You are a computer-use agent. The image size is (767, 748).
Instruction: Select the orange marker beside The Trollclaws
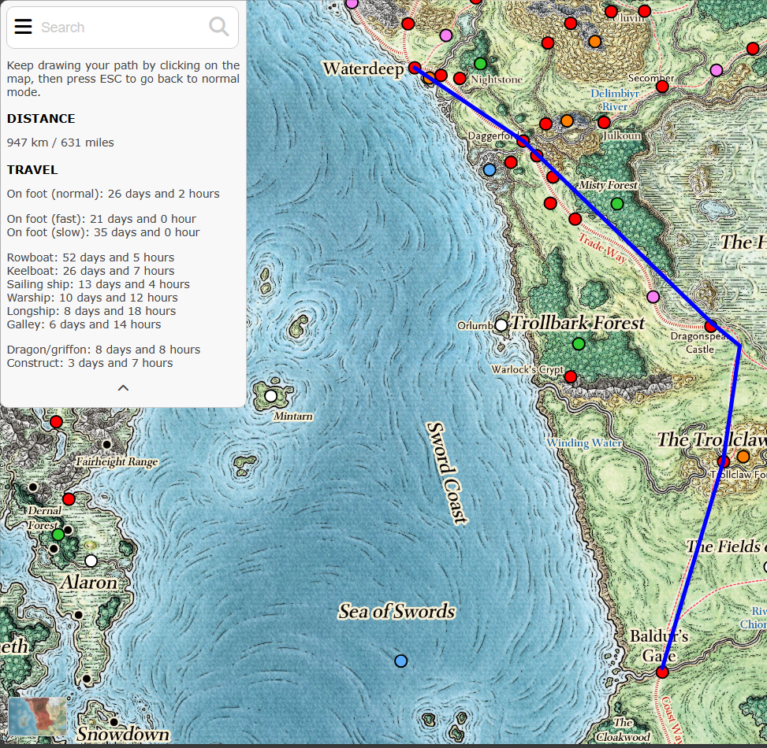coord(743,457)
